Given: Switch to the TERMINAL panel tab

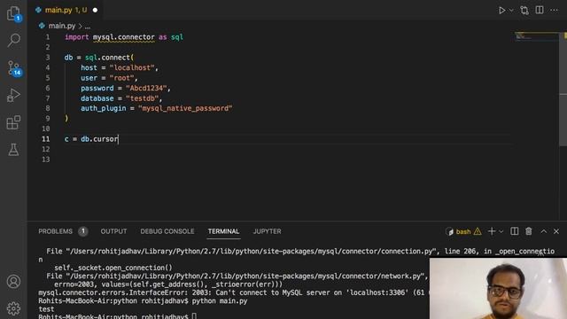Looking at the screenshot, I should pyautogui.click(x=223, y=231).
